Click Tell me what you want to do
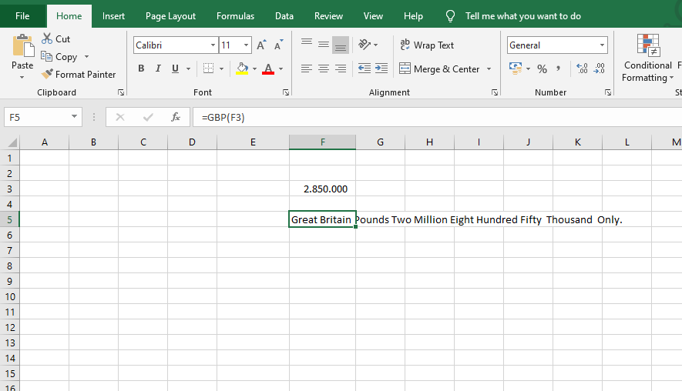The height and width of the screenshot is (391, 682). coord(522,16)
